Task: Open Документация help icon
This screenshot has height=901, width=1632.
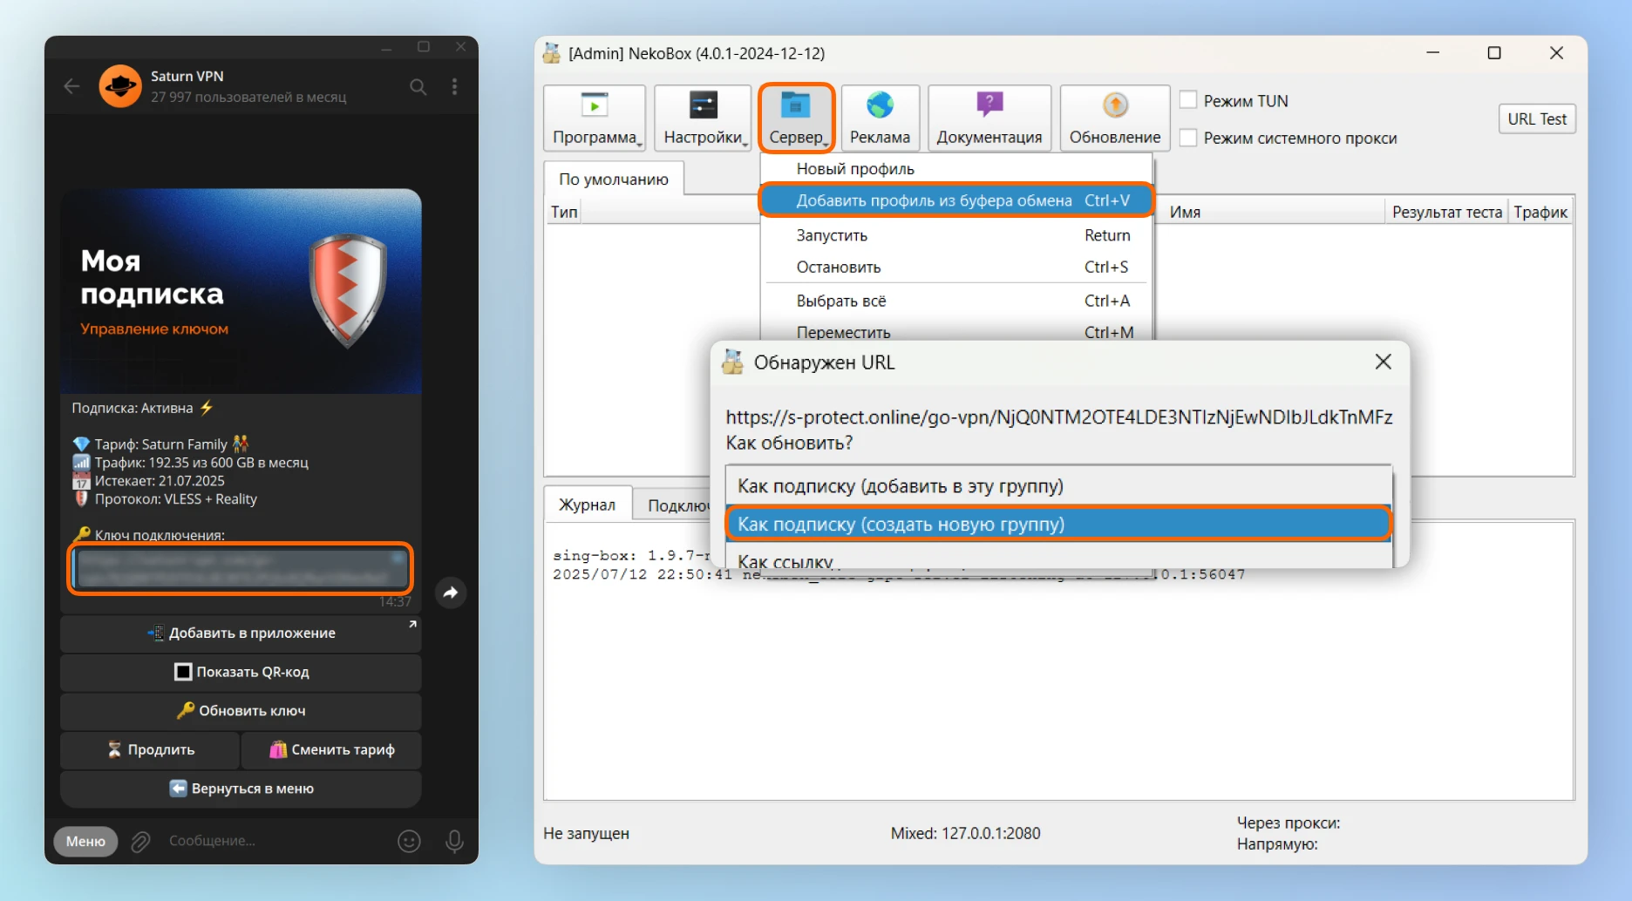Action: pos(989,105)
